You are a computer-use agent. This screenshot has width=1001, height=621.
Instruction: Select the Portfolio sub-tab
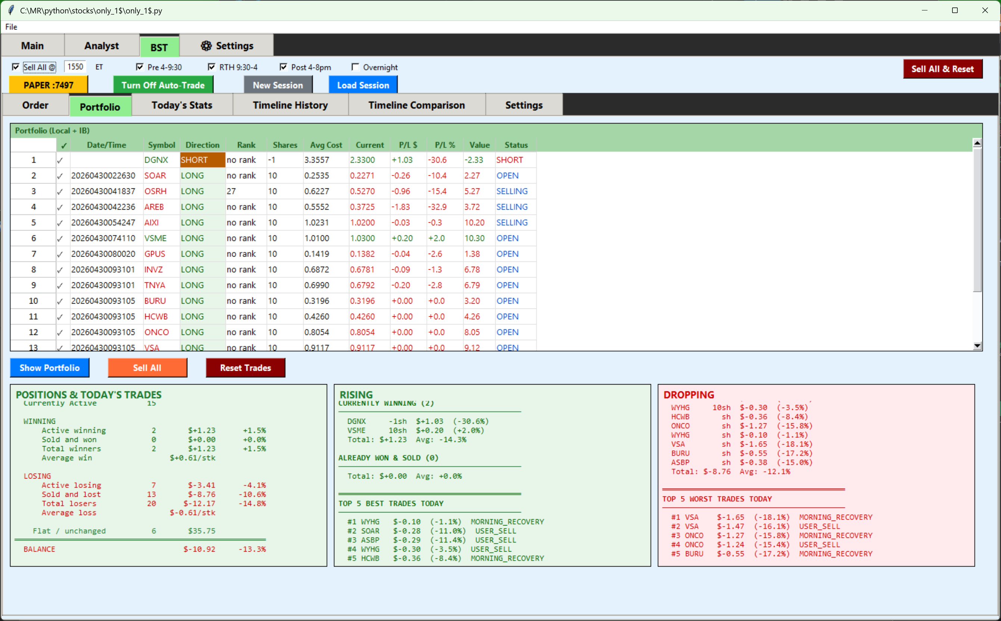[x=100, y=107]
